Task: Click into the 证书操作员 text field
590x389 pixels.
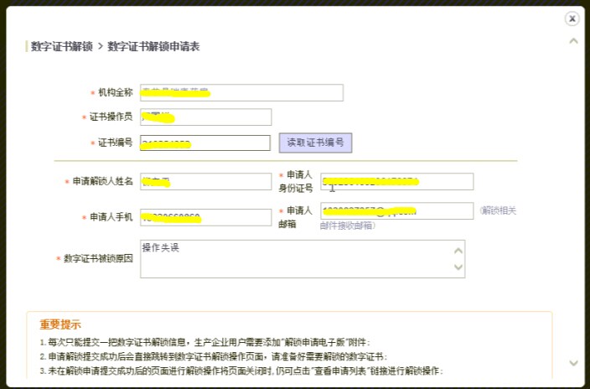Action: [x=205, y=117]
